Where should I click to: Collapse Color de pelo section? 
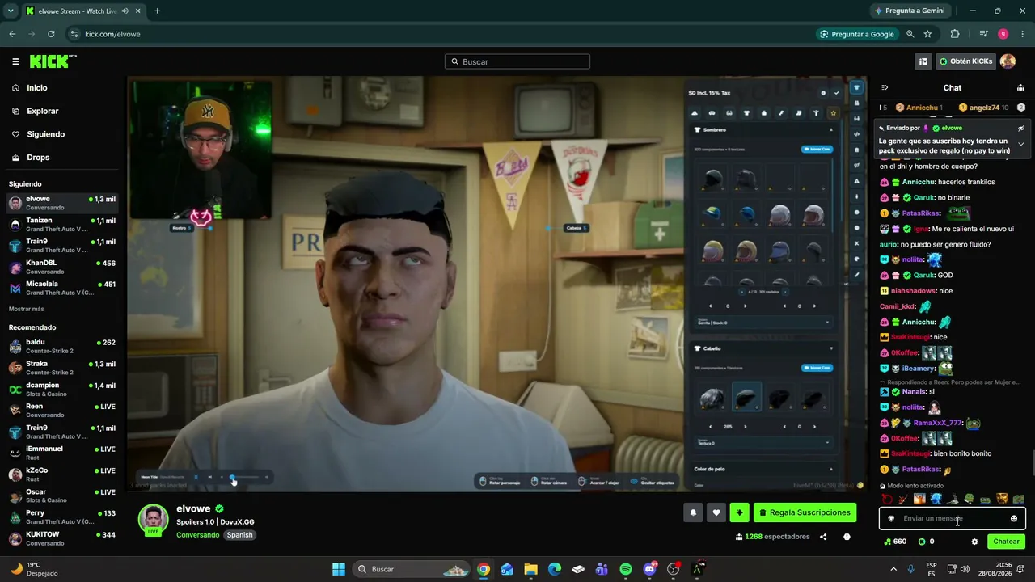click(830, 469)
